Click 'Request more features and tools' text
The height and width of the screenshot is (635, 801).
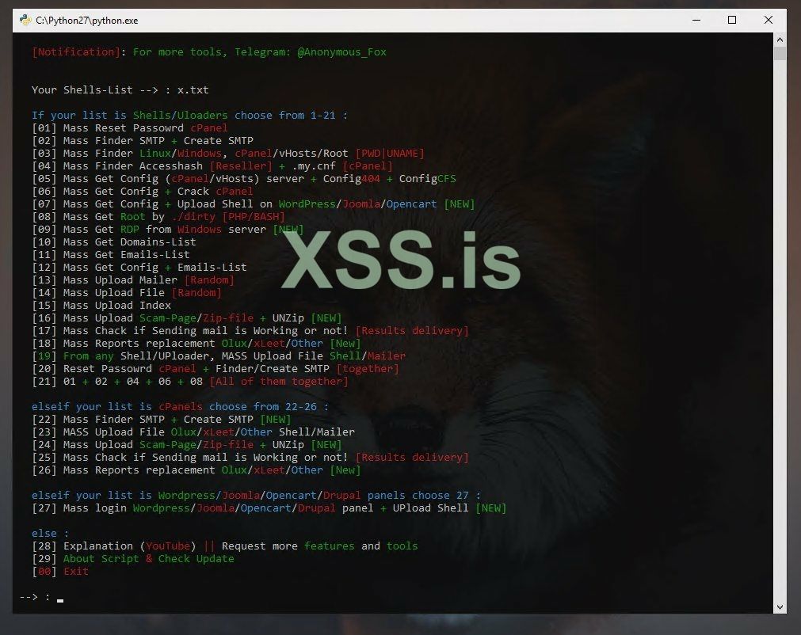tap(320, 546)
